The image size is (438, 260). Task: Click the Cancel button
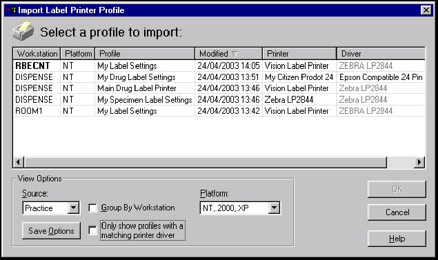[x=397, y=212]
